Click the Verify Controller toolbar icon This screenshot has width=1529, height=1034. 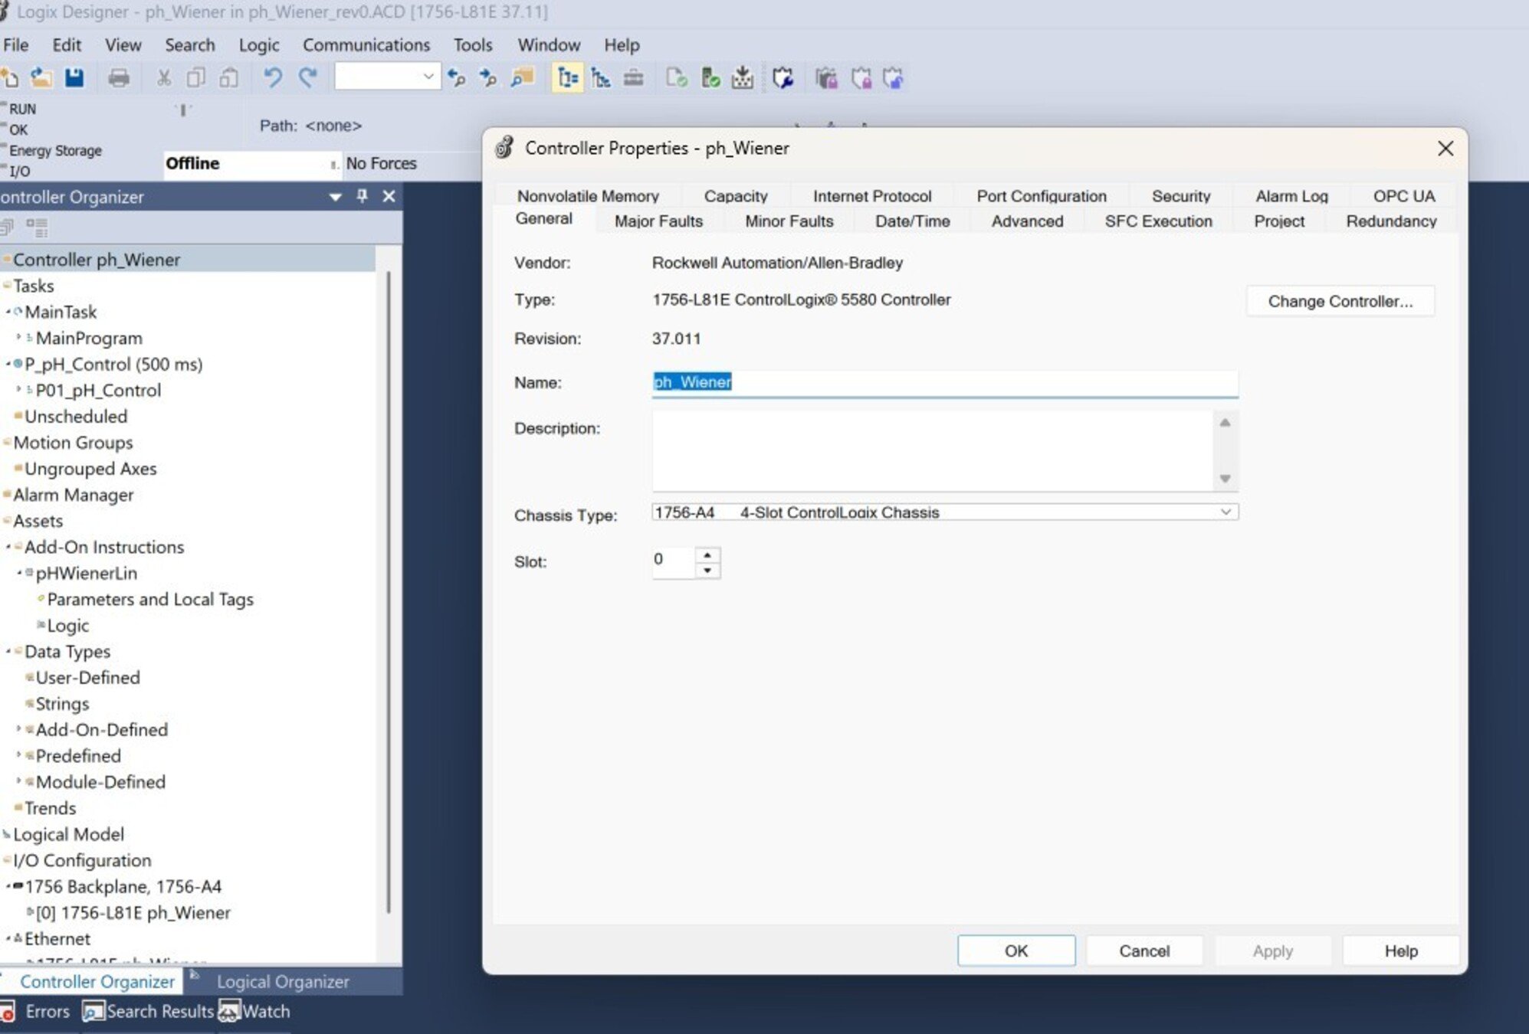(x=710, y=78)
